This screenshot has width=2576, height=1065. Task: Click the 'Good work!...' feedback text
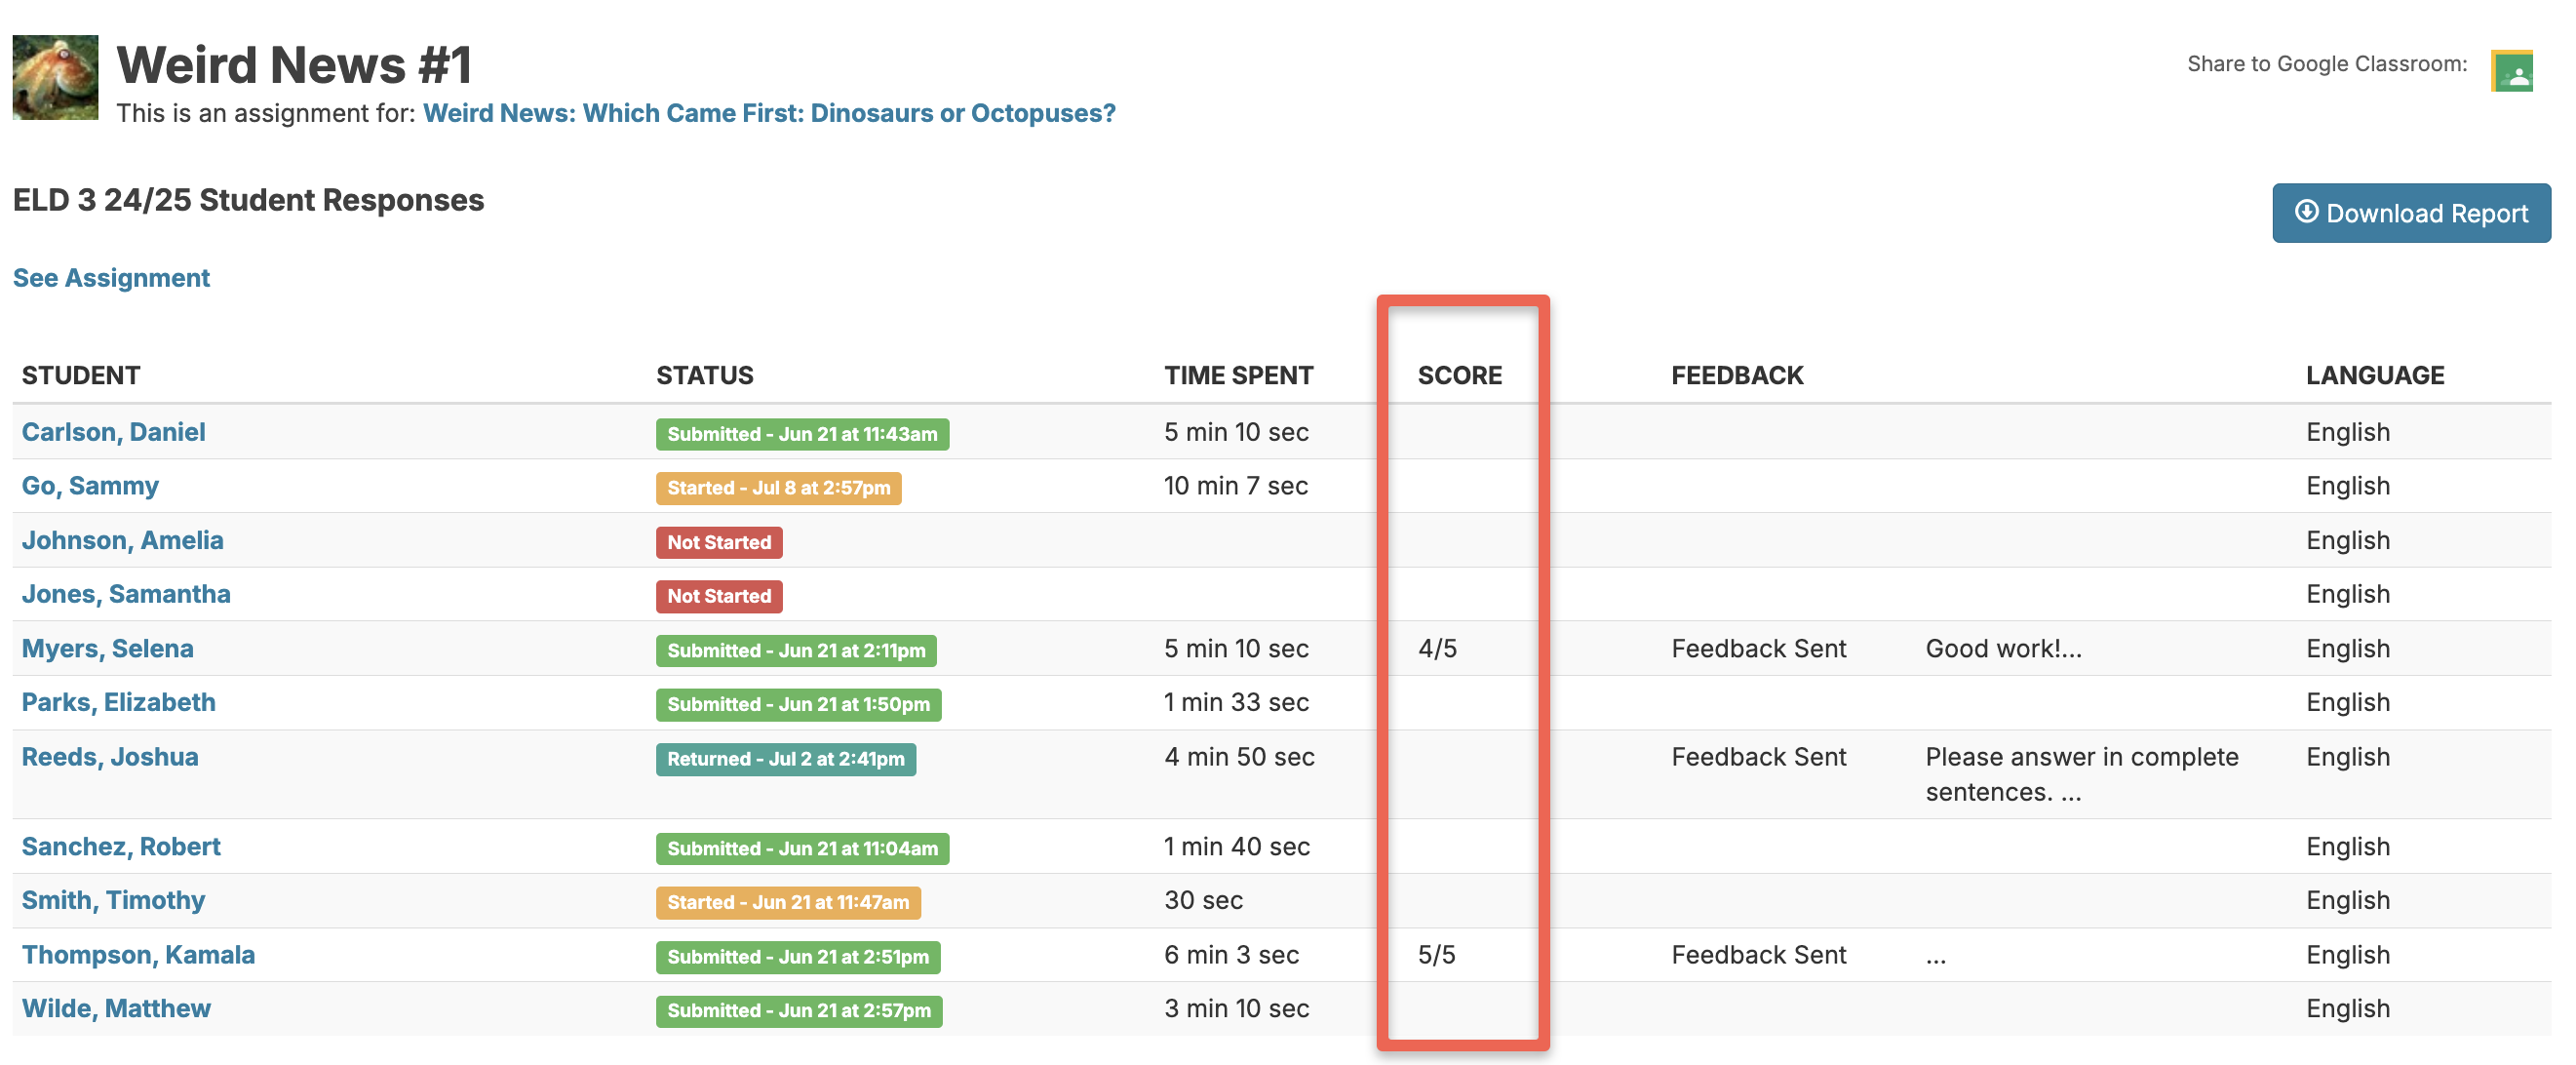coord(2003,649)
